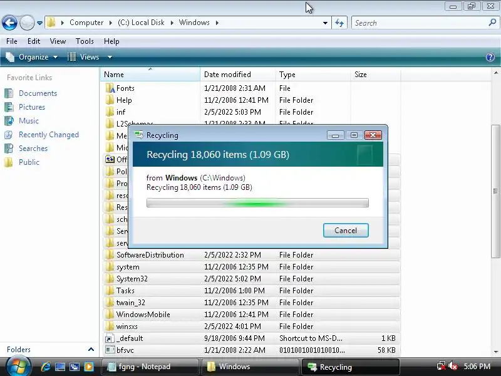Open the Edit menu
The image size is (501, 376).
pyautogui.click(x=34, y=41)
